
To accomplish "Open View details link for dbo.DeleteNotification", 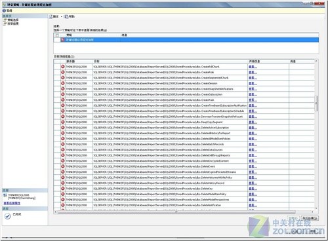I will pos(253,205).
